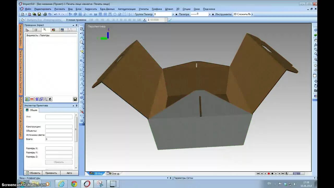Click the green cube icon on right toolbar
This screenshot has height=188, width=334.
point(315,35)
